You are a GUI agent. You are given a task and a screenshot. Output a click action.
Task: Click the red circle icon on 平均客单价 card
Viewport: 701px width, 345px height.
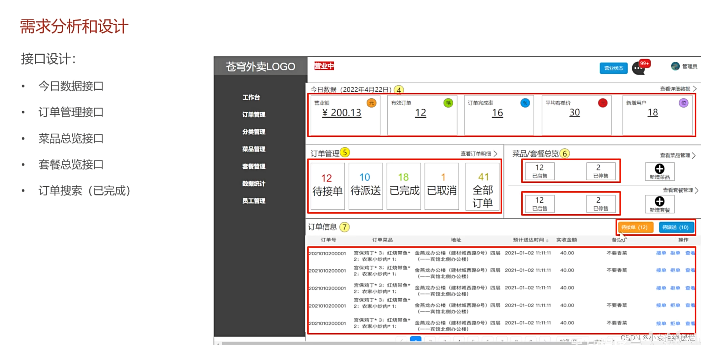tap(602, 103)
